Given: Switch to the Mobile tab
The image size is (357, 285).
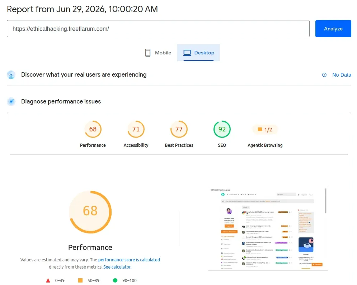Looking at the screenshot, I should coord(158,53).
